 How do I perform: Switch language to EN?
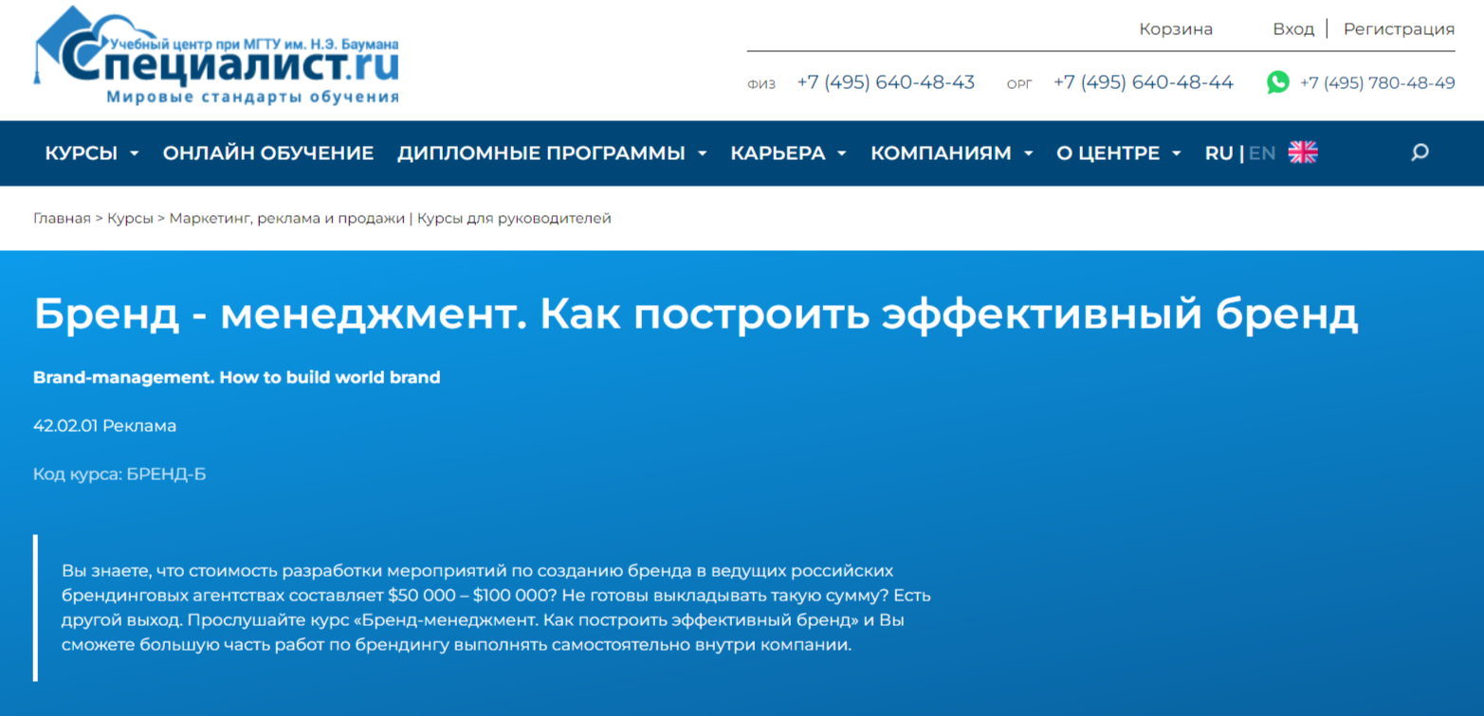(1262, 152)
